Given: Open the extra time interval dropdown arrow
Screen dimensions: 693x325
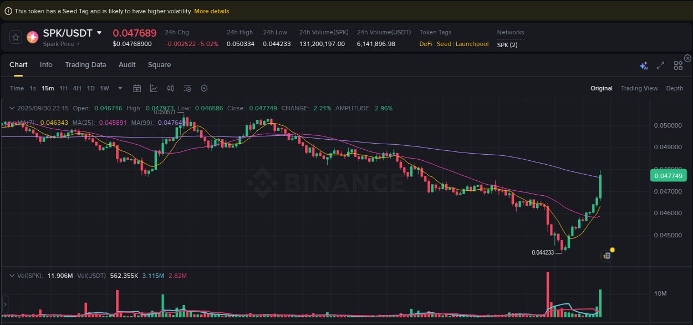Looking at the screenshot, I should tap(119, 88).
